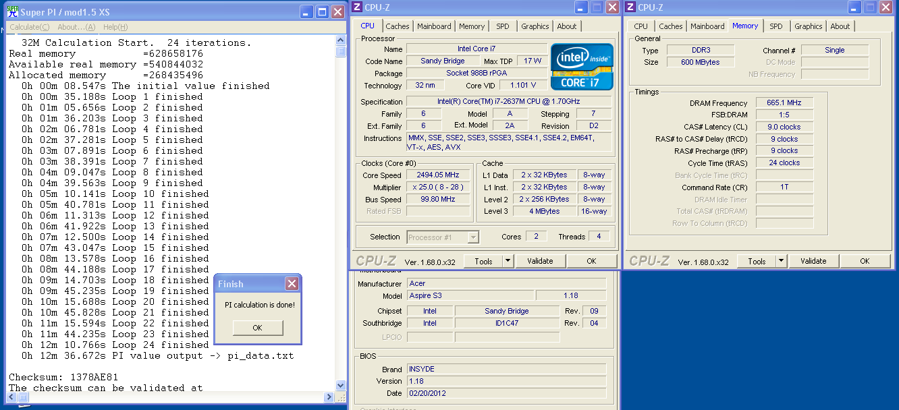899x410 pixels.
Task: Select the SPD tab in the middle CPU-Z window
Action: point(503,26)
